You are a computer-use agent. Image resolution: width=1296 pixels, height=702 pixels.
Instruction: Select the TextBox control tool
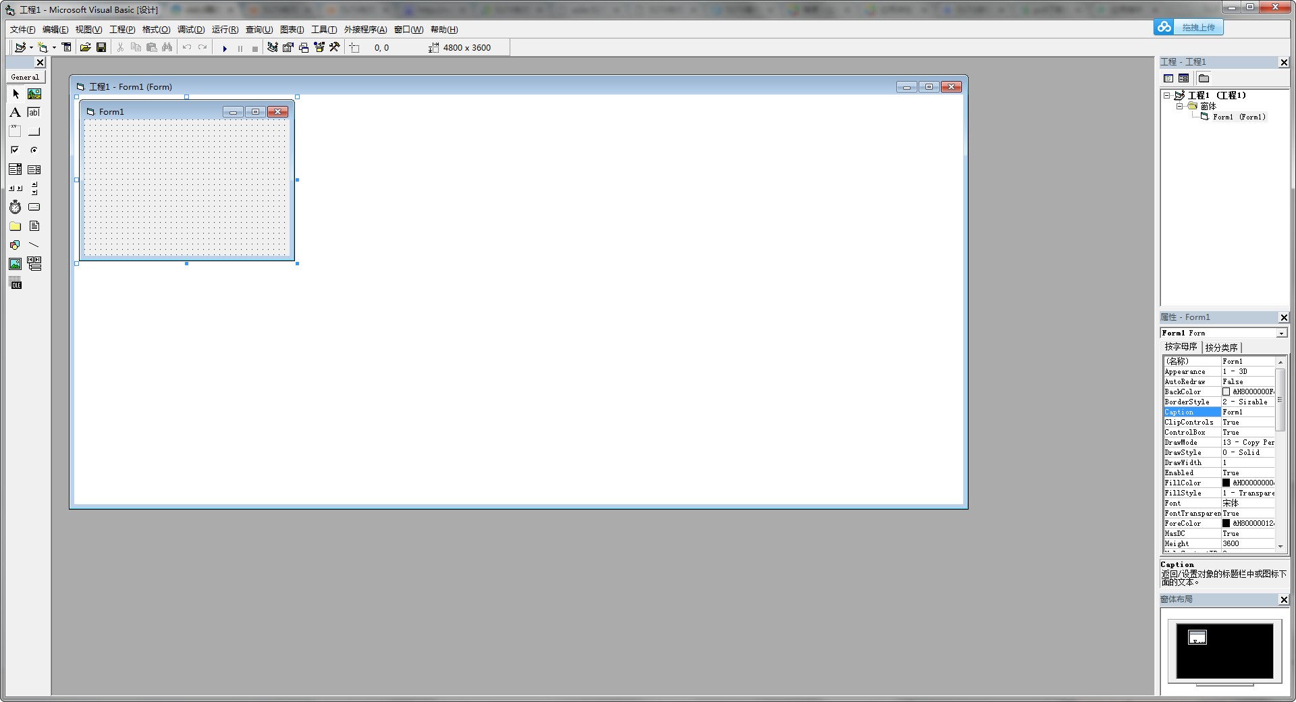tap(34, 113)
